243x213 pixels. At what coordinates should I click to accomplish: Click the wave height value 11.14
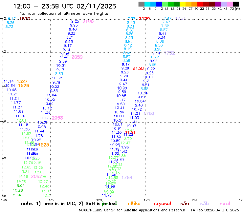[9, 81]
